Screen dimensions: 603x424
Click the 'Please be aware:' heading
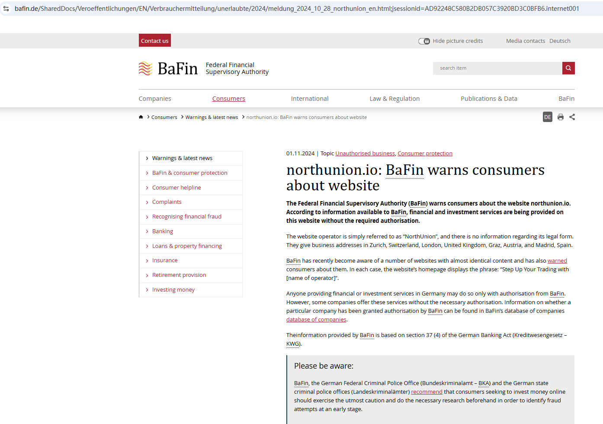pos(324,366)
